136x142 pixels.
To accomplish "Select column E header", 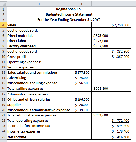I will click(100, 4).
